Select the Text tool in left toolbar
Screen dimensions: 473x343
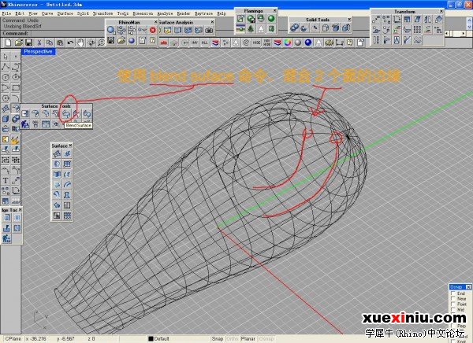pos(6,180)
